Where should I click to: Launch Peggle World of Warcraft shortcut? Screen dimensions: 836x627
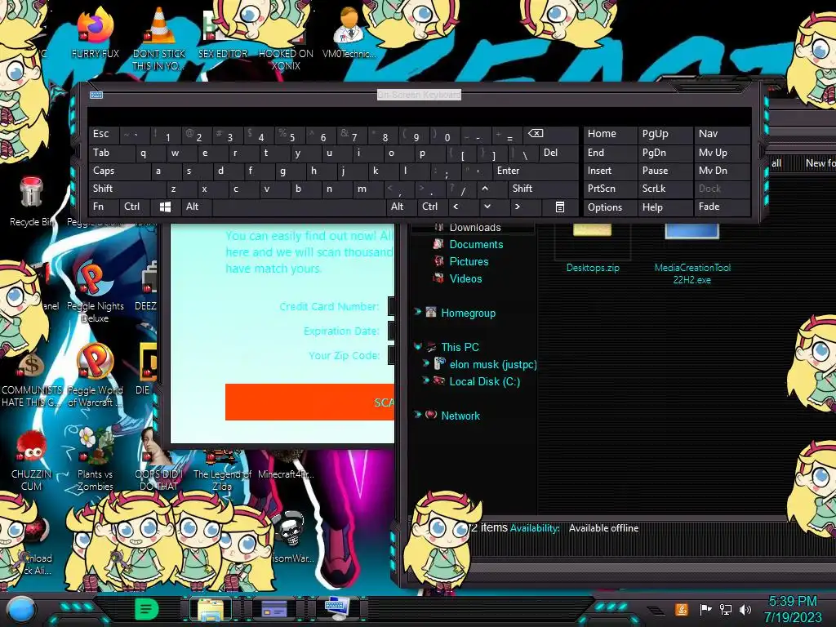tap(95, 374)
